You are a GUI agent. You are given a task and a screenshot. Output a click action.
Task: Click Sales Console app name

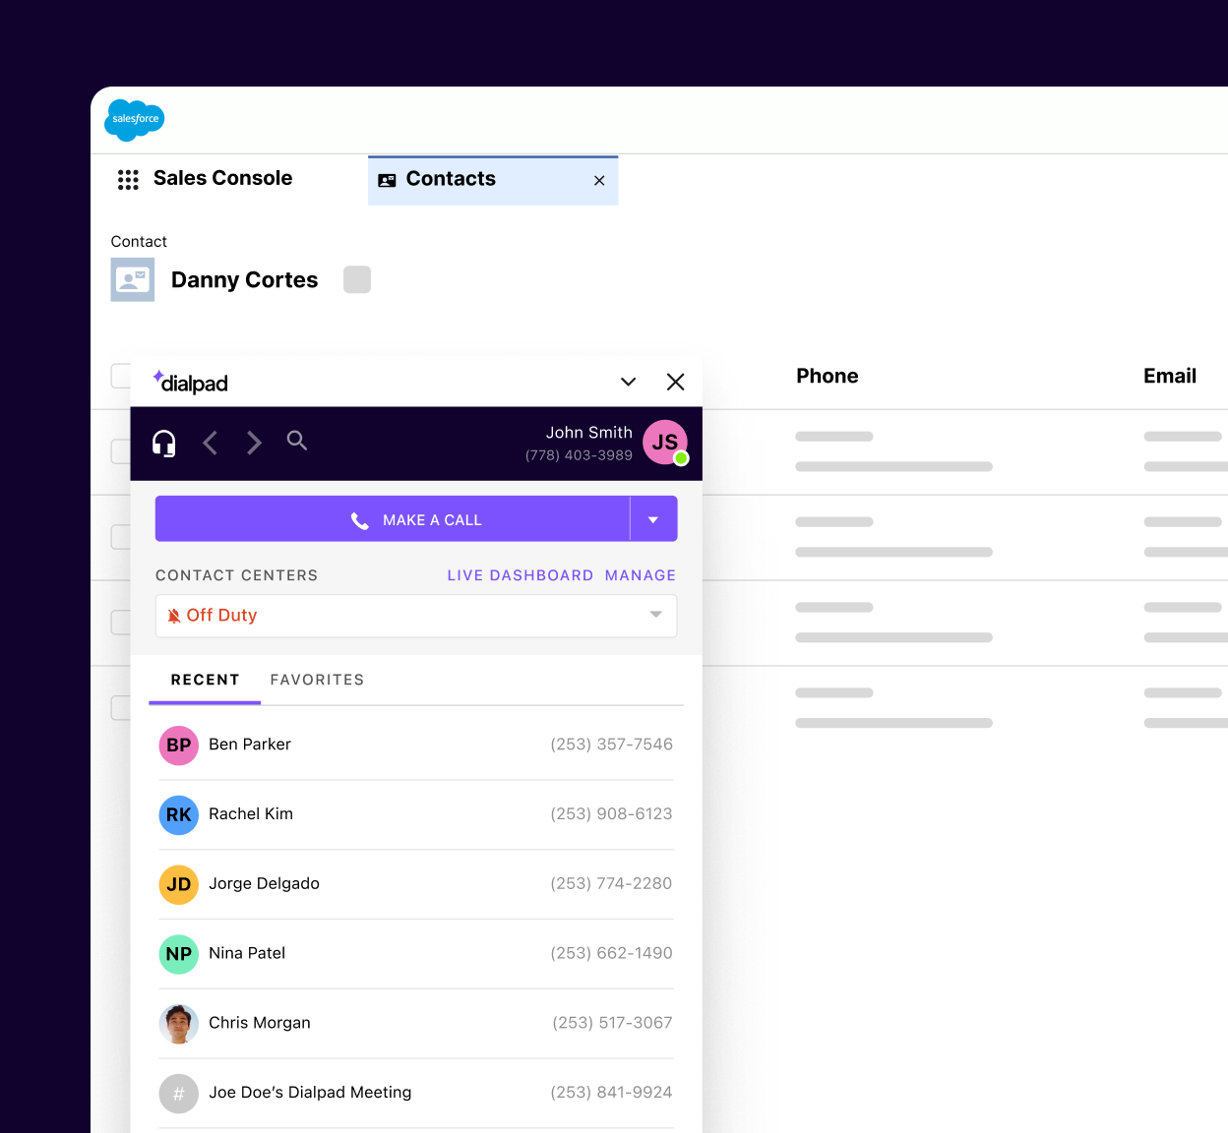click(222, 178)
